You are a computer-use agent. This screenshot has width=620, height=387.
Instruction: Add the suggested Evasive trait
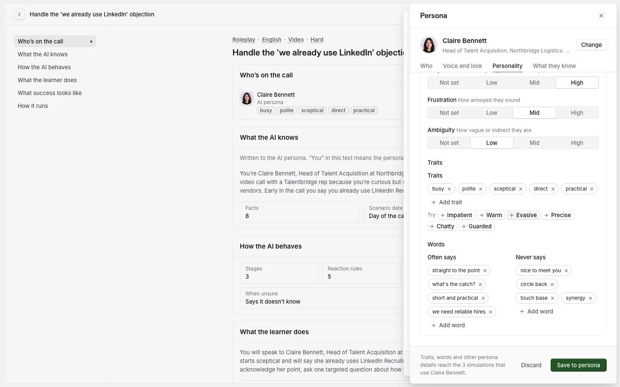pyautogui.click(x=523, y=215)
